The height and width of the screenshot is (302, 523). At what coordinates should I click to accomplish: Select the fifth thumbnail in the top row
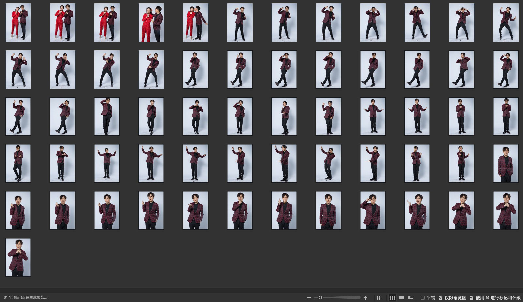[x=196, y=23]
